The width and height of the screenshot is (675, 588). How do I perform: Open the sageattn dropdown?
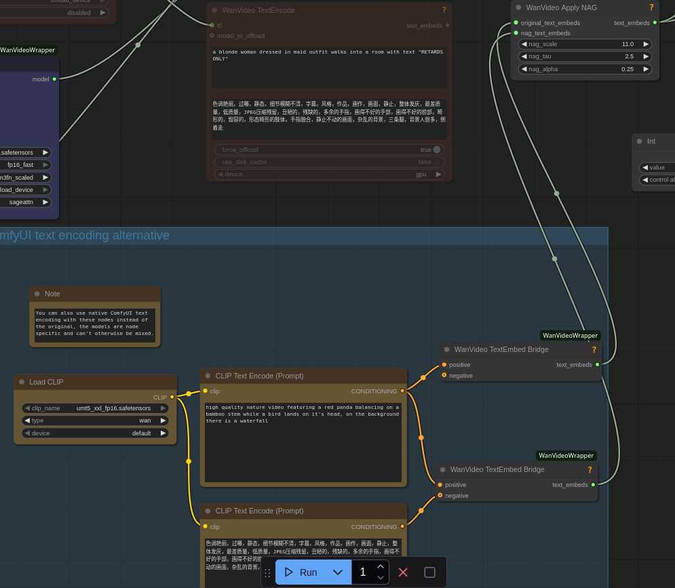25,202
